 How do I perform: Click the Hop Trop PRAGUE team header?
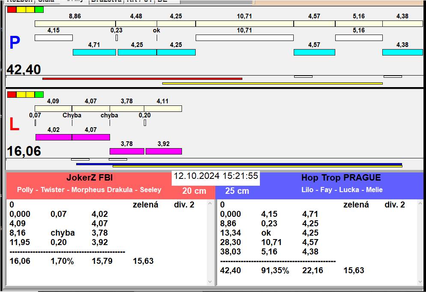341,178
